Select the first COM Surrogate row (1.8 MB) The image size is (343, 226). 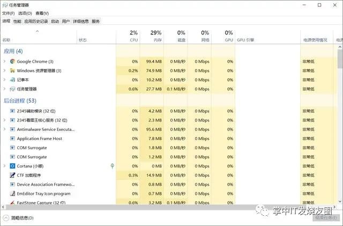pos(169,148)
